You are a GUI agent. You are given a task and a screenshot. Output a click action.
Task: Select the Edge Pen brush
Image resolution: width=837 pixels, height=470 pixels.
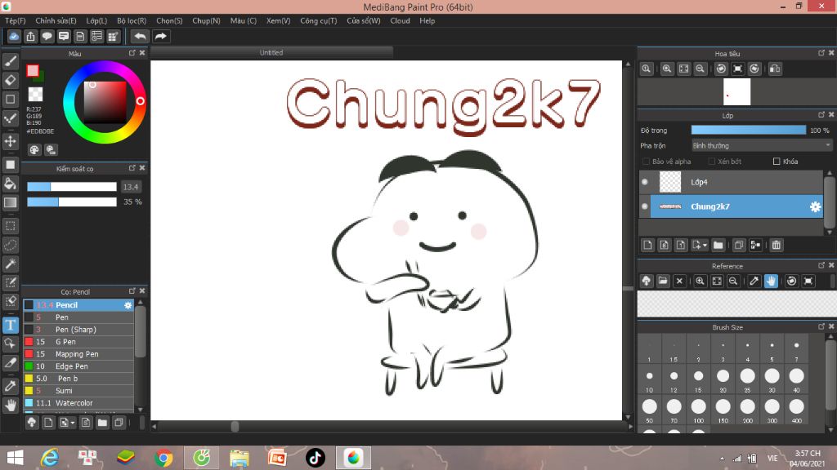(x=78, y=366)
